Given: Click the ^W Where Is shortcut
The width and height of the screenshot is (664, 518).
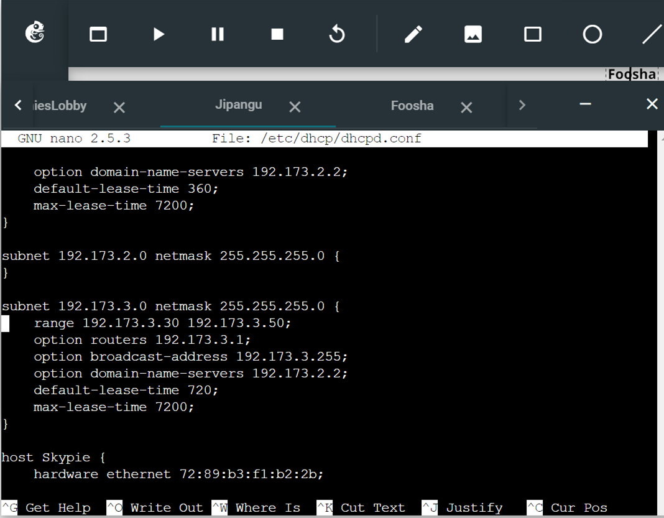Looking at the screenshot, I should point(256,507).
